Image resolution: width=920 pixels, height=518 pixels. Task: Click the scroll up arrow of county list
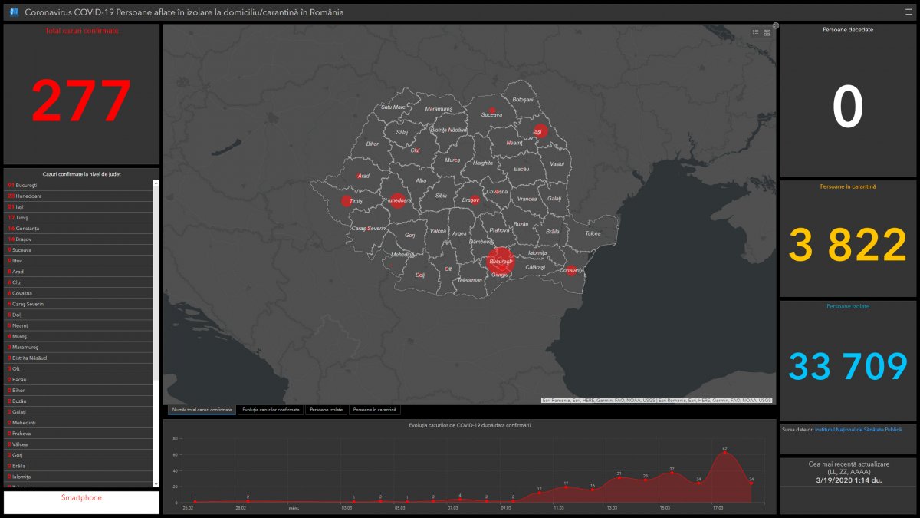pos(156,183)
